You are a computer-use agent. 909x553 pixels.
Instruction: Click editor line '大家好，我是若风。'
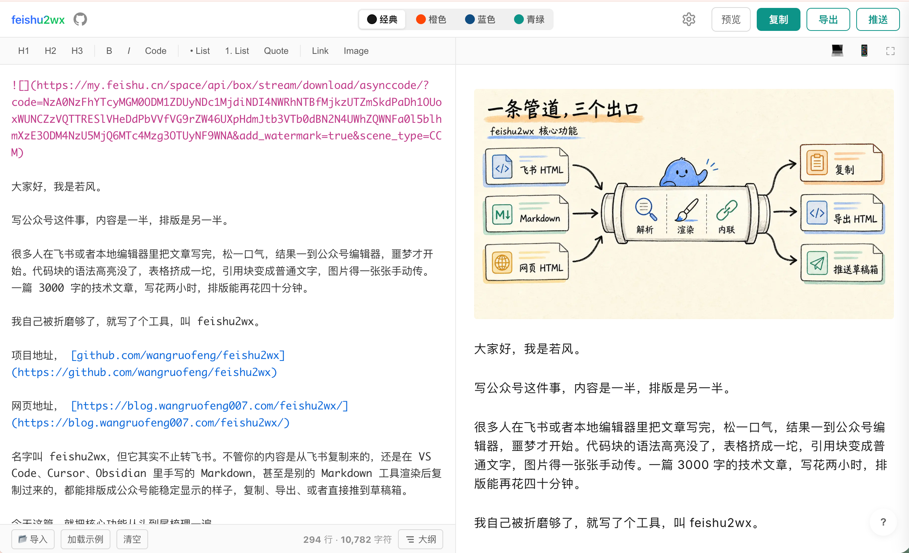pos(58,186)
